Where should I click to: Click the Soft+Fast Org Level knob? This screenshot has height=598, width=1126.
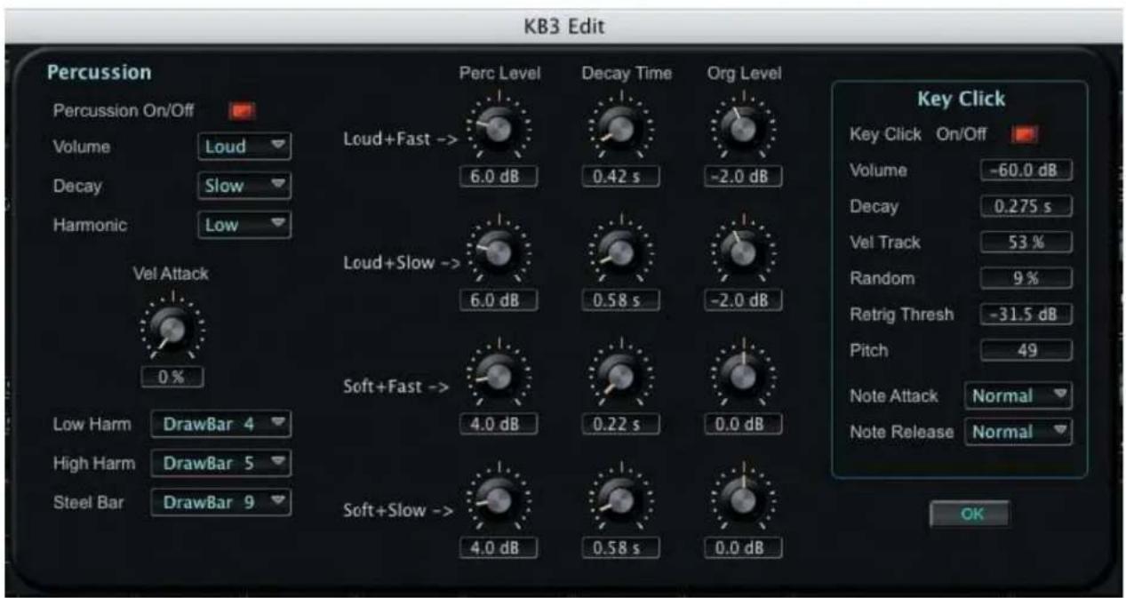point(743,378)
